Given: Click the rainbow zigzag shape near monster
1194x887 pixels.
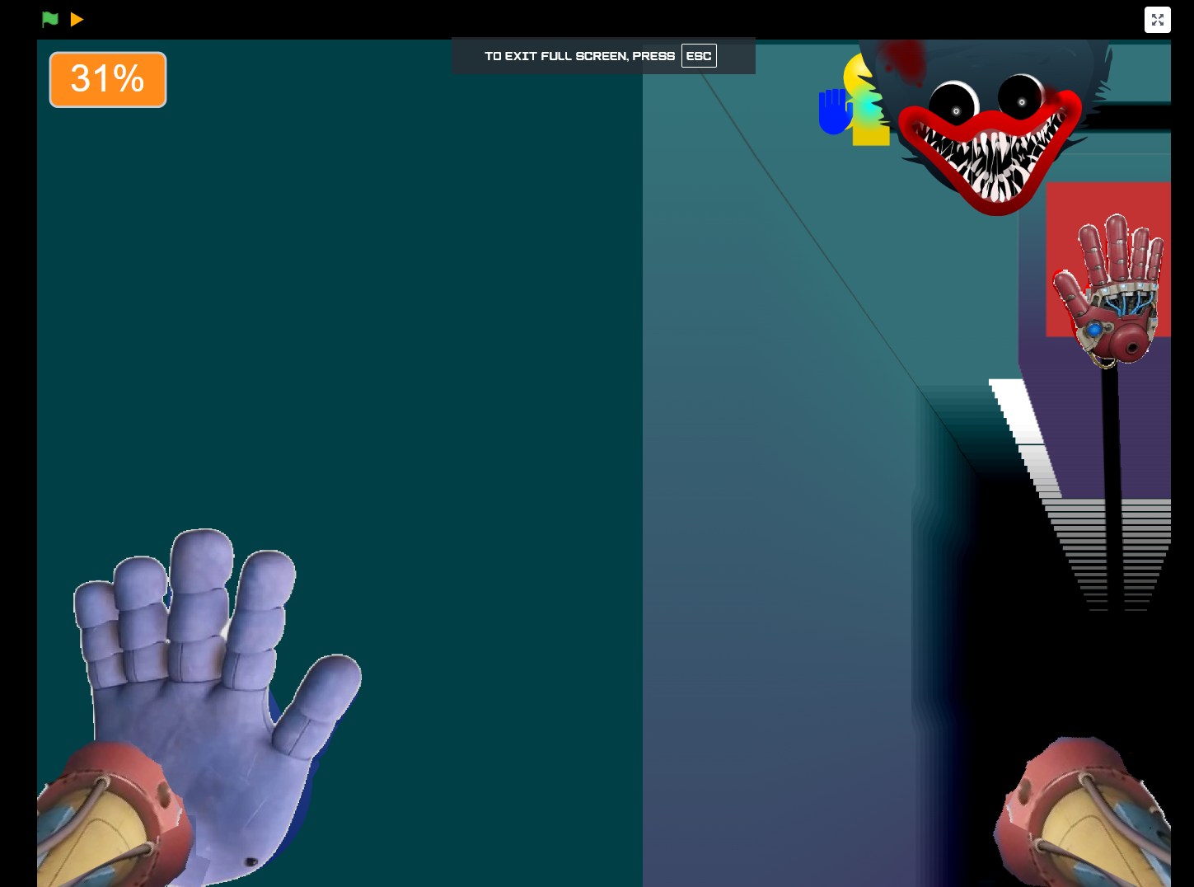Looking at the screenshot, I should 869,106.
